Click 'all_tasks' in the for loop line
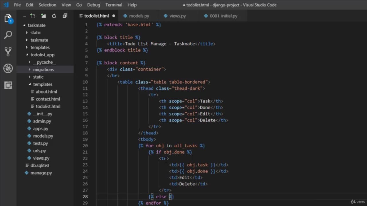The width and height of the screenshot is (367, 206). click(186, 146)
